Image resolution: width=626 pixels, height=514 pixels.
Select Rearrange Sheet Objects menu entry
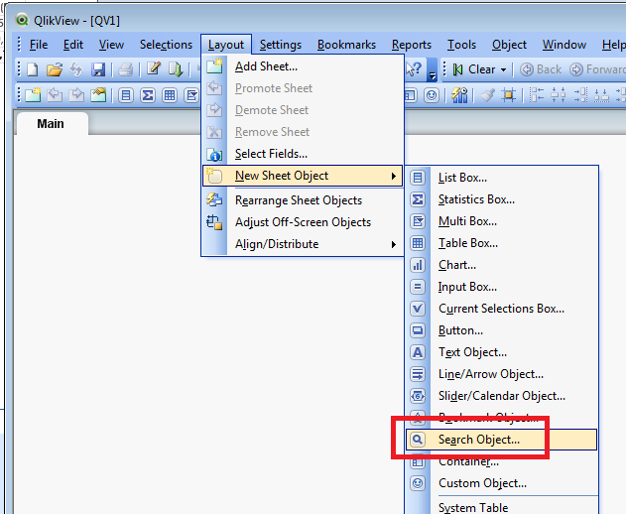point(303,200)
